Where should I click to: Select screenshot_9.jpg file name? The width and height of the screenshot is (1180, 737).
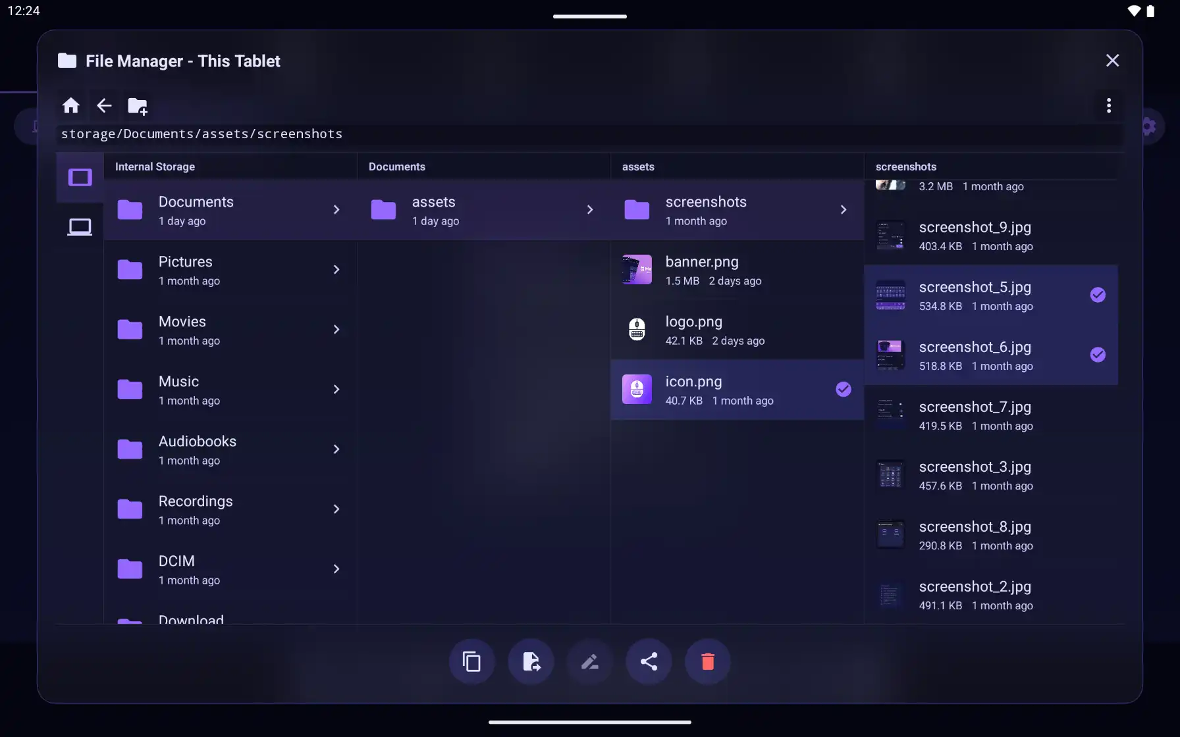pyautogui.click(x=975, y=227)
